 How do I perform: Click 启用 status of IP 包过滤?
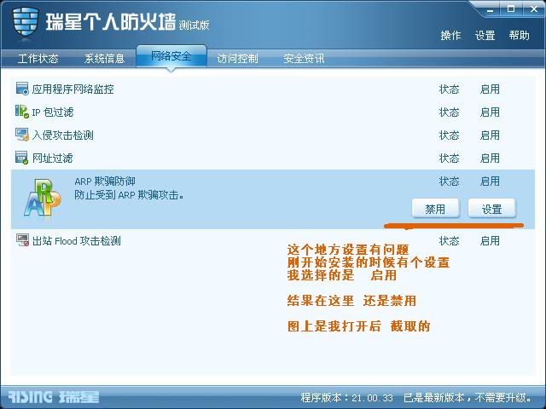pyautogui.click(x=490, y=112)
